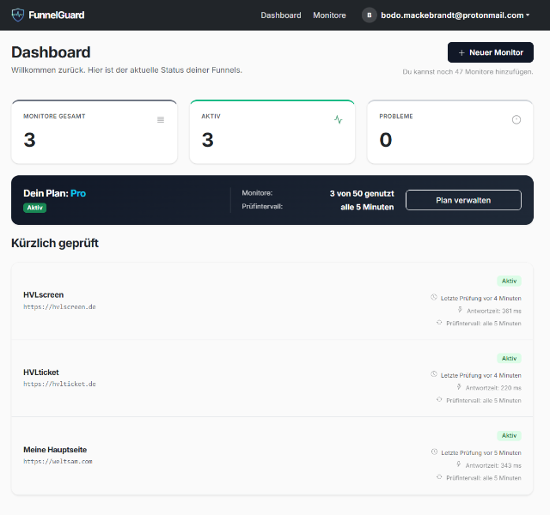
Task: Click the pulse icon in the Aktiv card
Action: click(338, 120)
